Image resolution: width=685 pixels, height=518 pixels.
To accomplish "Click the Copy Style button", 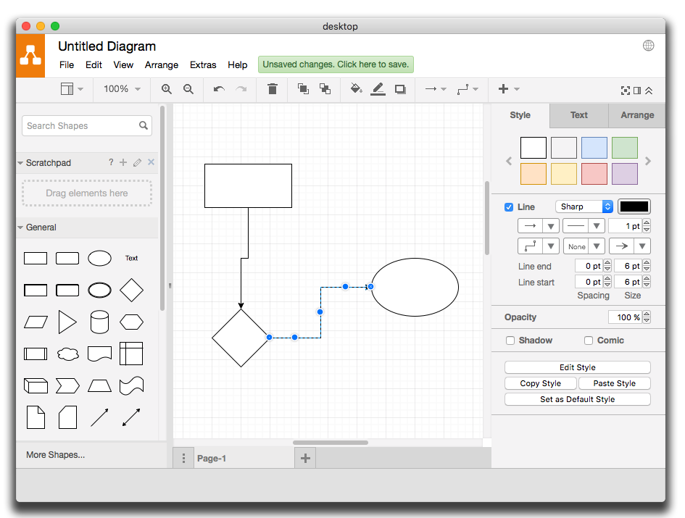I will [x=541, y=383].
